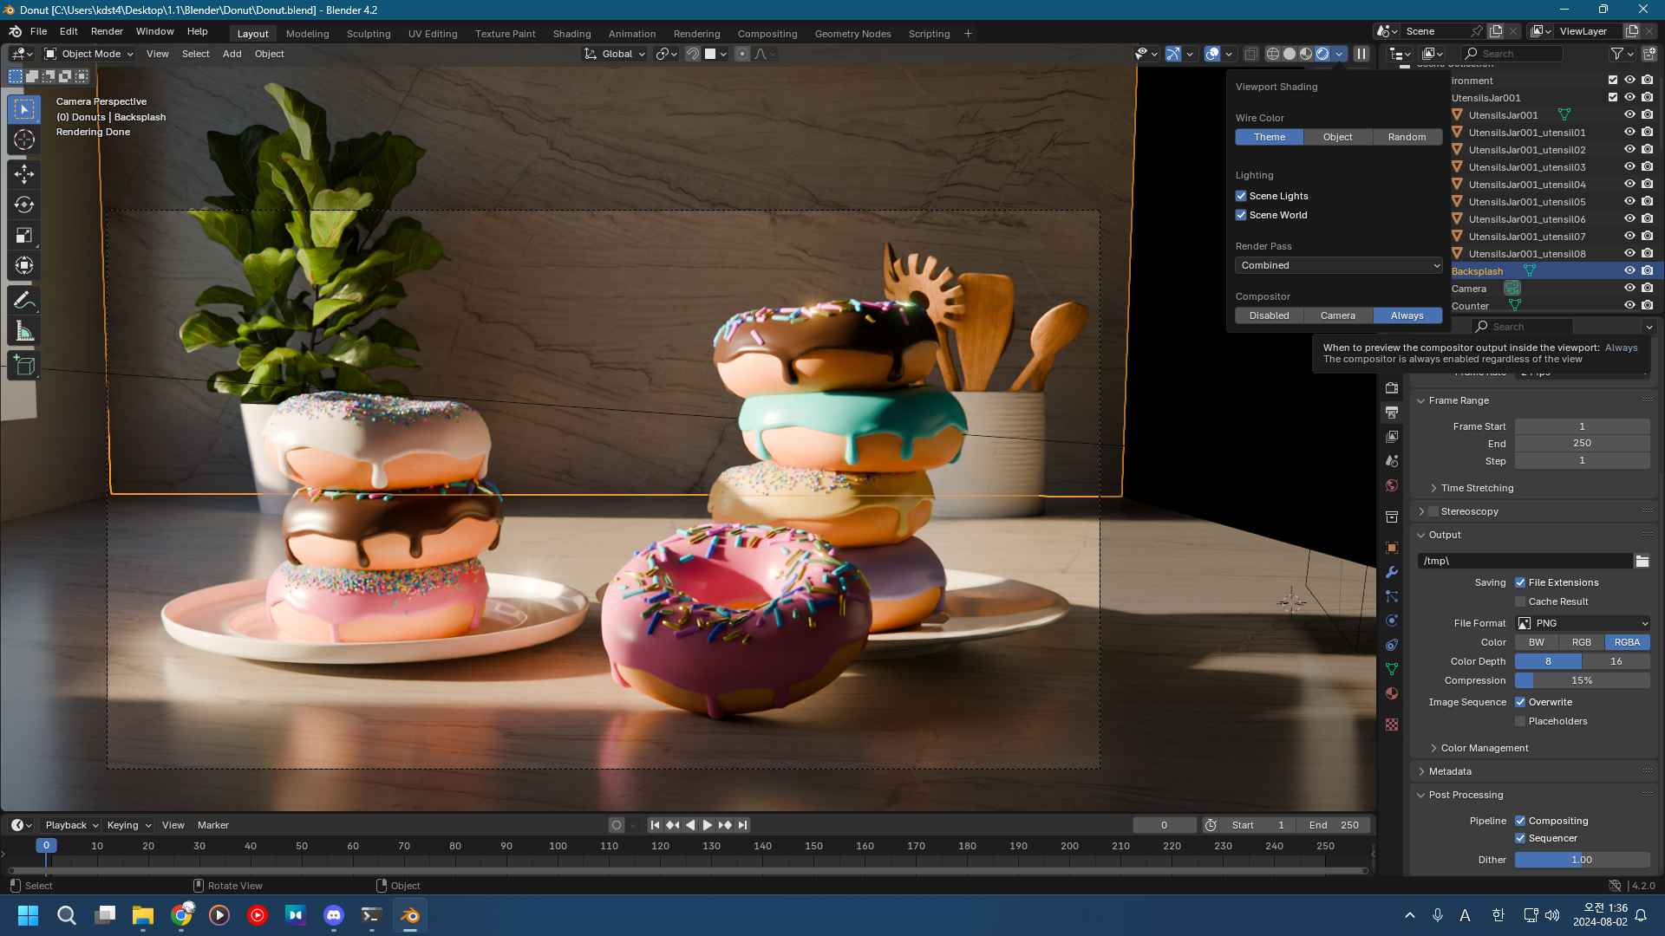Open the Modifiers properties tab
Screen dimensions: 1665x936
1392,572
